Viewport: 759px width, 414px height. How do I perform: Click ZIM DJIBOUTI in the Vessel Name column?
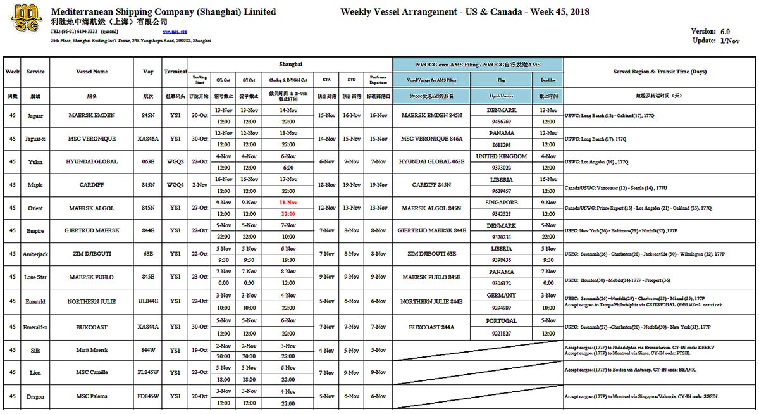(92, 254)
